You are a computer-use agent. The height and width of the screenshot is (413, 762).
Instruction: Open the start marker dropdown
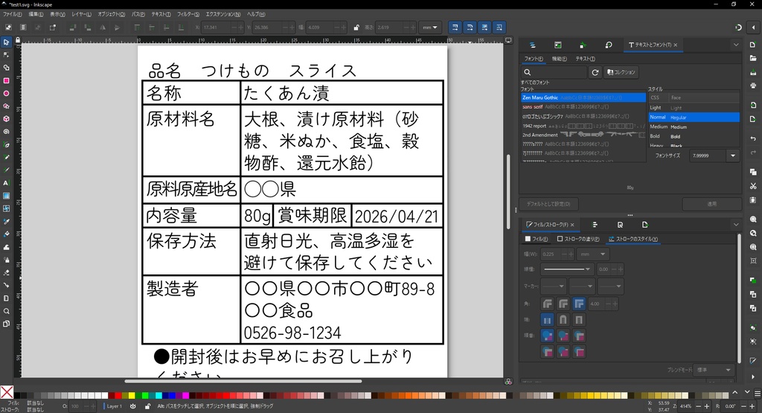[553, 286]
